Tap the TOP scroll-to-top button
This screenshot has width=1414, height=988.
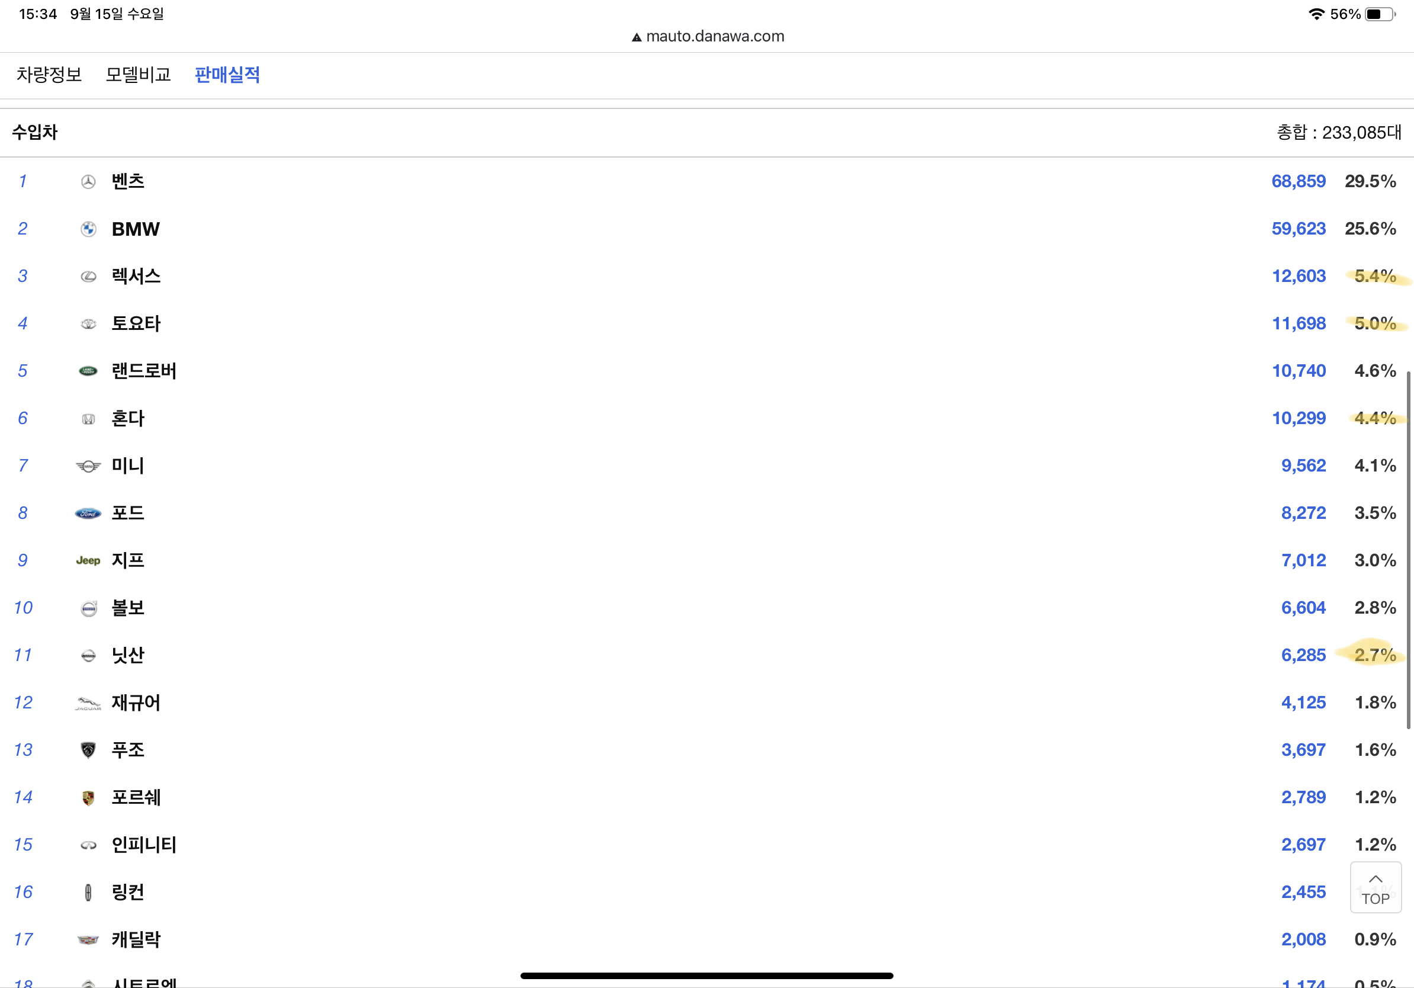(1375, 887)
